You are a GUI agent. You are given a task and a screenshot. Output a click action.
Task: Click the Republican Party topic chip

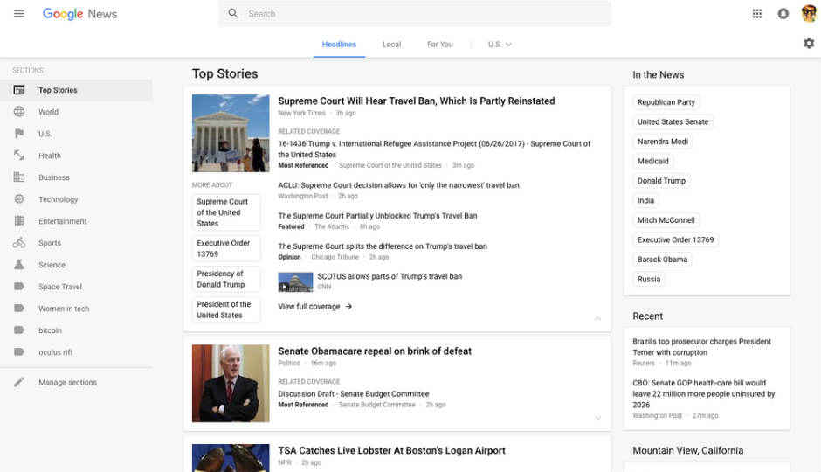pos(666,102)
